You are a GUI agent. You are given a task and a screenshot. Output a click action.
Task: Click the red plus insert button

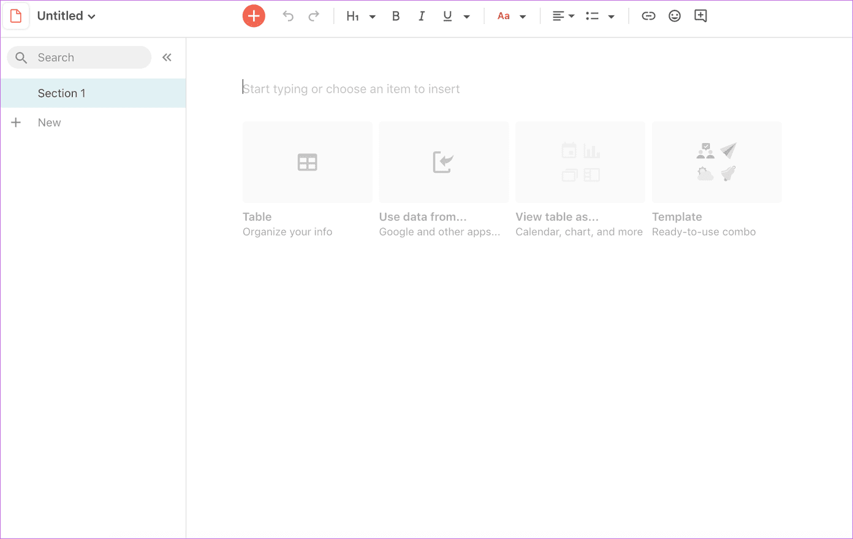click(254, 16)
